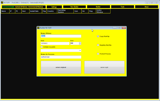Minimize the Builder NJ TUFF dialog
The width and height of the screenshot is (160, 101).
[x=115, y=28]
